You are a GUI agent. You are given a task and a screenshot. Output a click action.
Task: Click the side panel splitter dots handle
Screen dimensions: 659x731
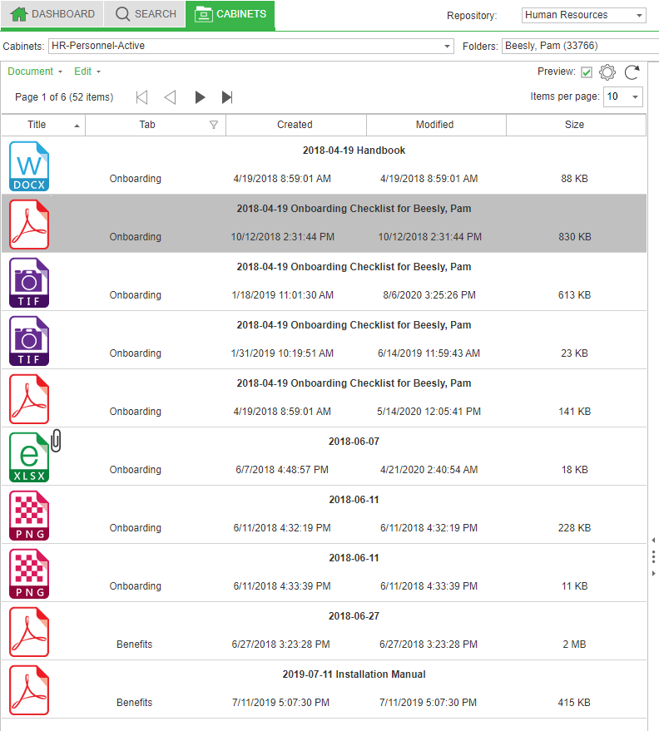653,556
